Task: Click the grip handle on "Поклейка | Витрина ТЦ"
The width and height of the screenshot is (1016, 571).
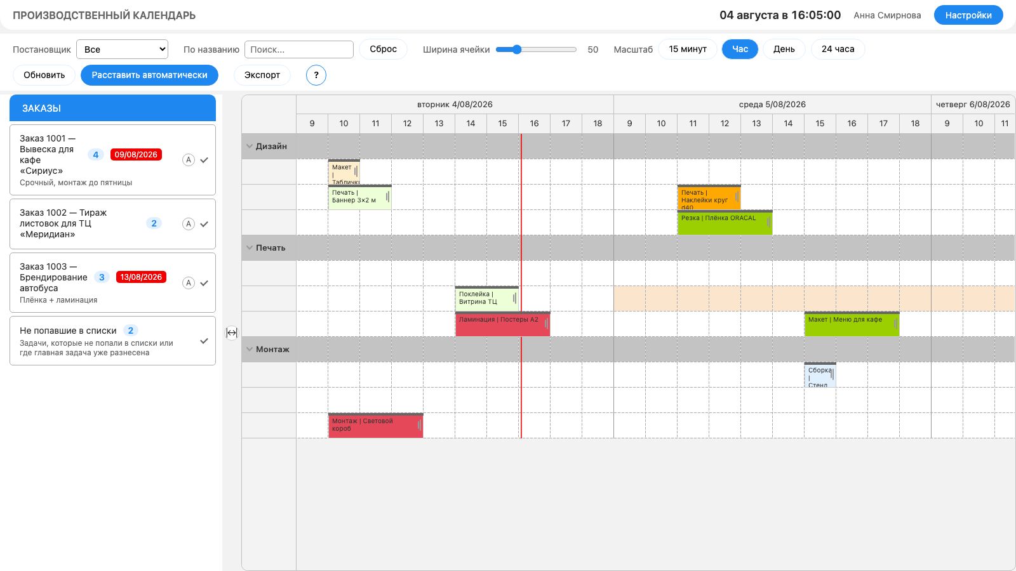Action: click(514, 298)
